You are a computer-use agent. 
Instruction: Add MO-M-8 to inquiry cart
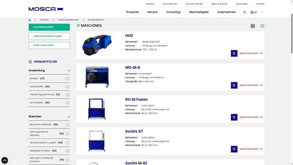234,85
